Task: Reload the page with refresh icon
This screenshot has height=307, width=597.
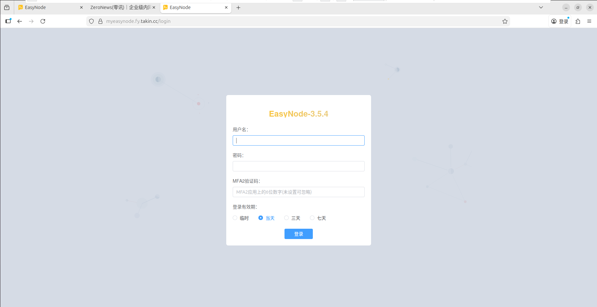Action: pyautogui.click(x=43, y=21)
